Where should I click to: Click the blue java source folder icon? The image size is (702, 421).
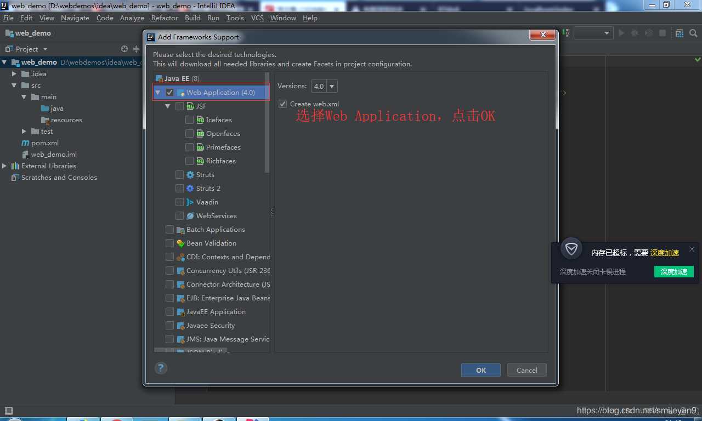tap(45, 109)
